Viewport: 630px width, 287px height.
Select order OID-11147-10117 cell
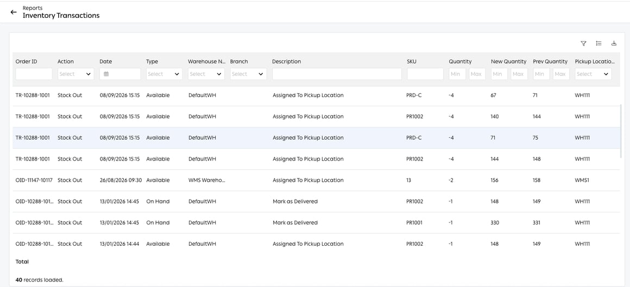tap(34, 180)
